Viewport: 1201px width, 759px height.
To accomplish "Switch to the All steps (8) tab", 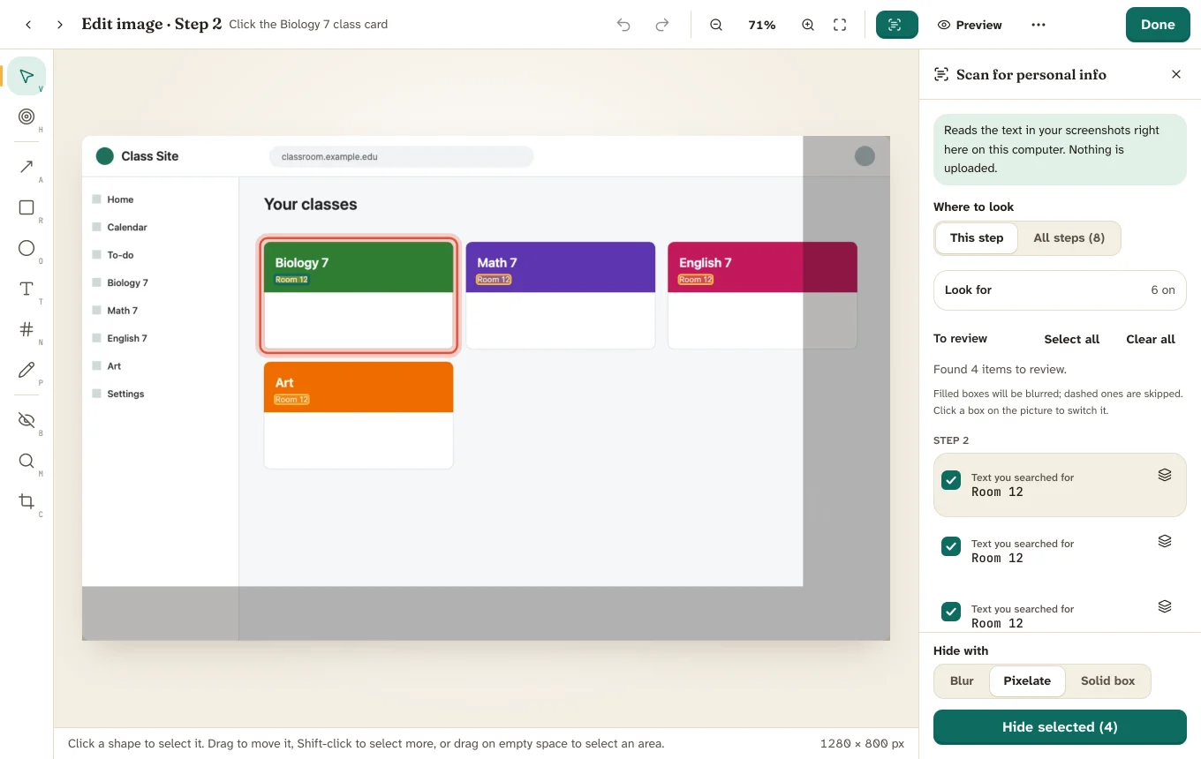I will [x=1069, y=238].
